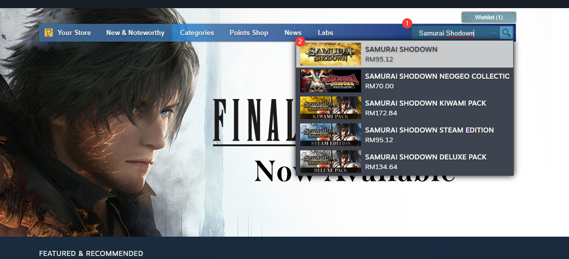Open the Wishlist (1) button

pos(489,17)
